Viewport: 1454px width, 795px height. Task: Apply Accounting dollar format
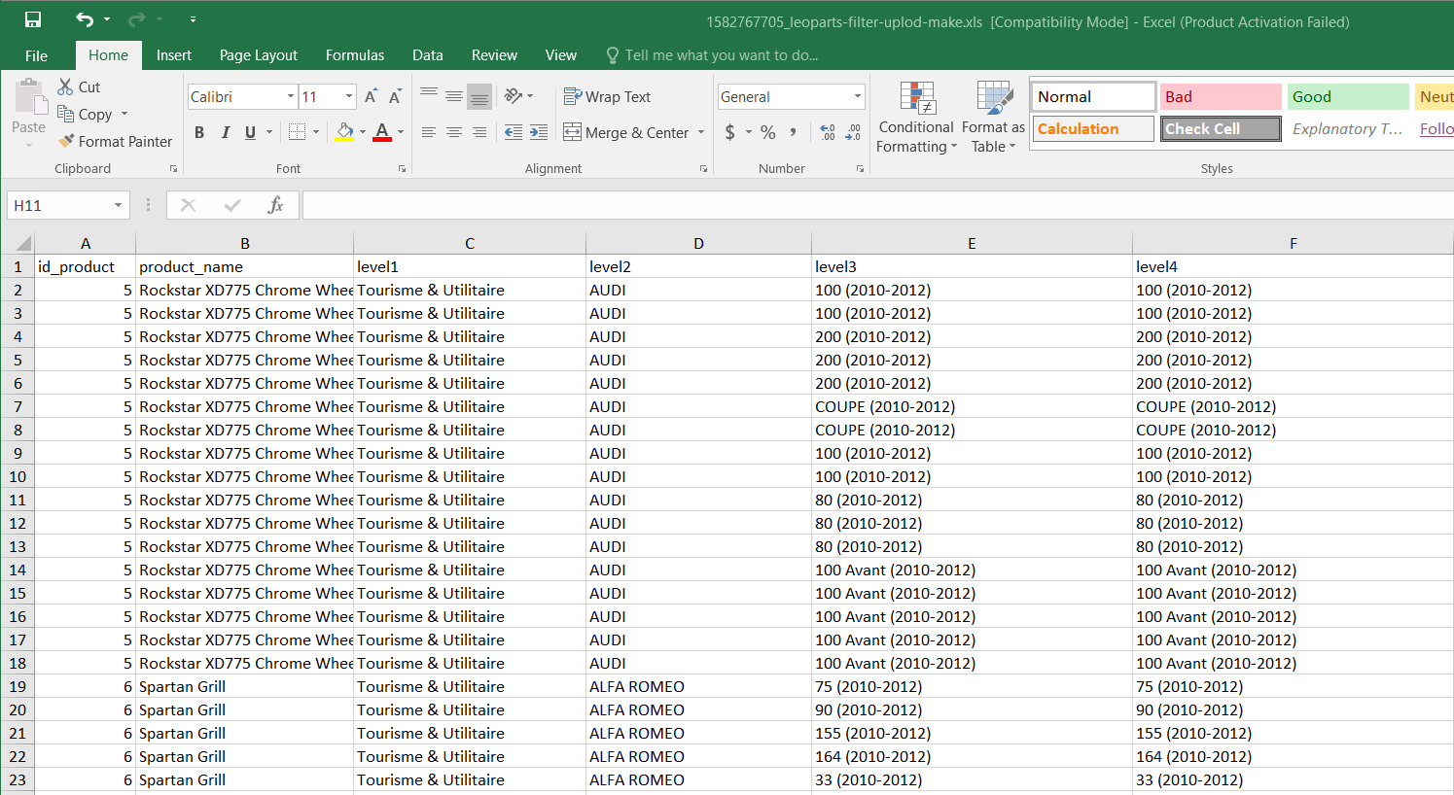(x=730, y=132)
